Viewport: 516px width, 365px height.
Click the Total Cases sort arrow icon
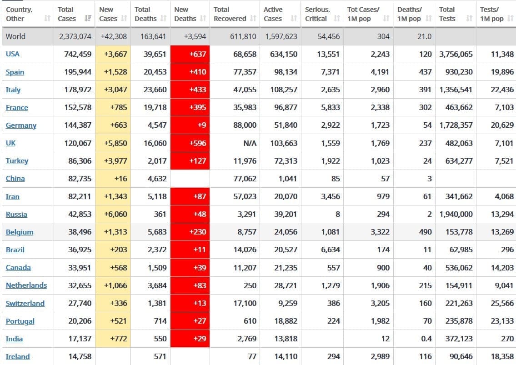click(88, 19)
